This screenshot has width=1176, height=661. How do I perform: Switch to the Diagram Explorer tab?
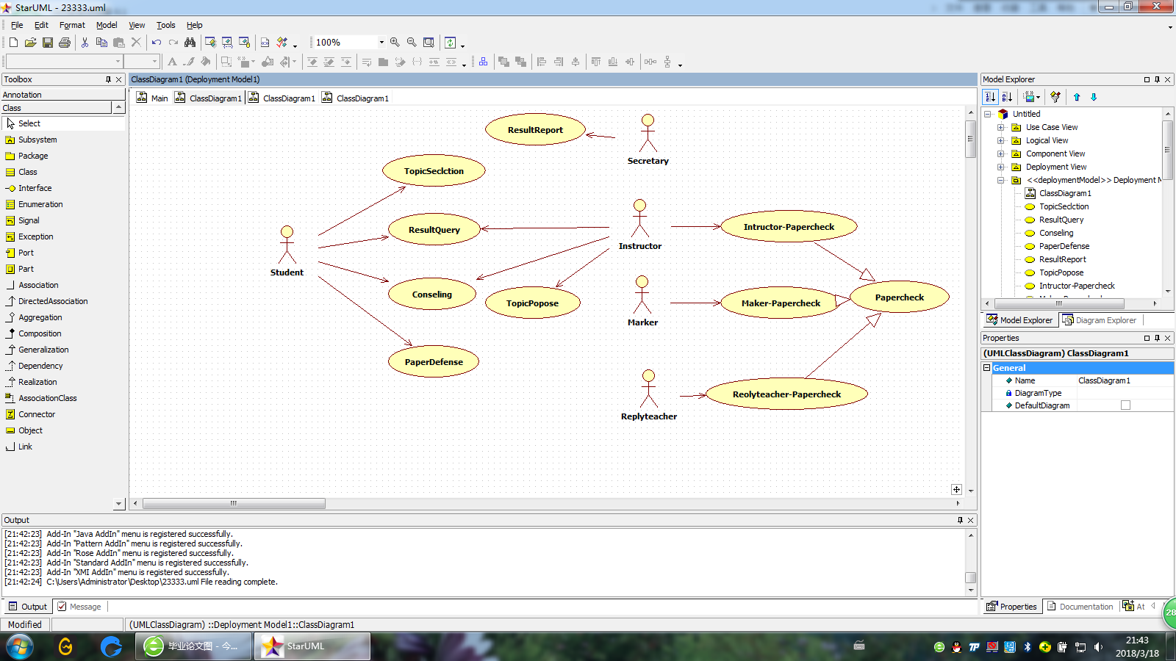pyautogui.click(x=1100, y=320)
